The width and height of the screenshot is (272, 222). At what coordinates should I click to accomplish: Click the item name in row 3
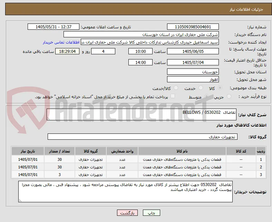point(182,175)
